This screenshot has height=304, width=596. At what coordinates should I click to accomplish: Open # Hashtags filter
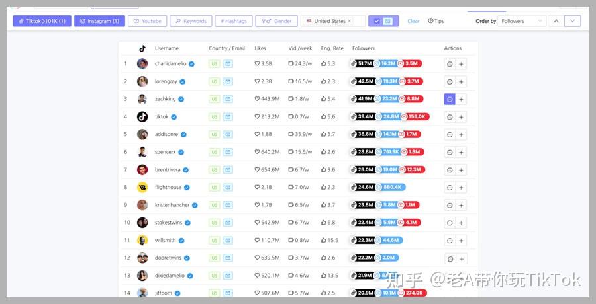point(233,21)
